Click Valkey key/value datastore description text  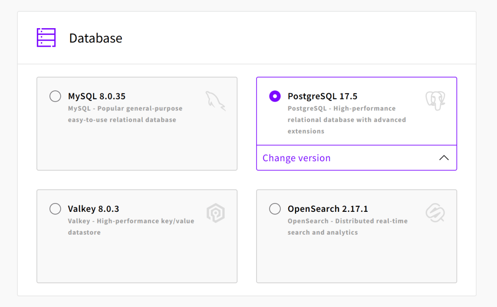click(x=131, y=227)
